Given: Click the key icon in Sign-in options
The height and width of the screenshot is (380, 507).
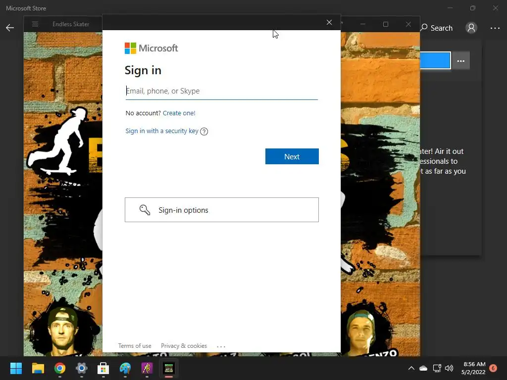Looking at the screenshot, I should pos(145,210).
